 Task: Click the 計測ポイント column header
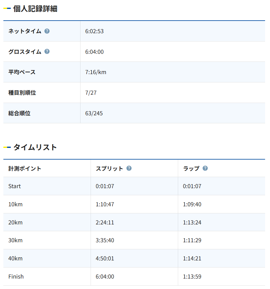(25, 168)
